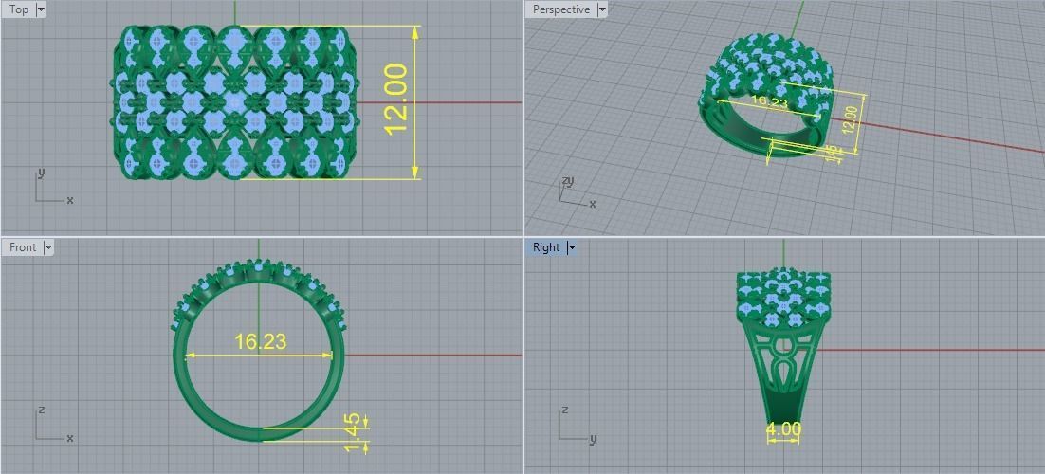
Task: Select the 4.00 dimension in Right view
Action: point(783,430)
